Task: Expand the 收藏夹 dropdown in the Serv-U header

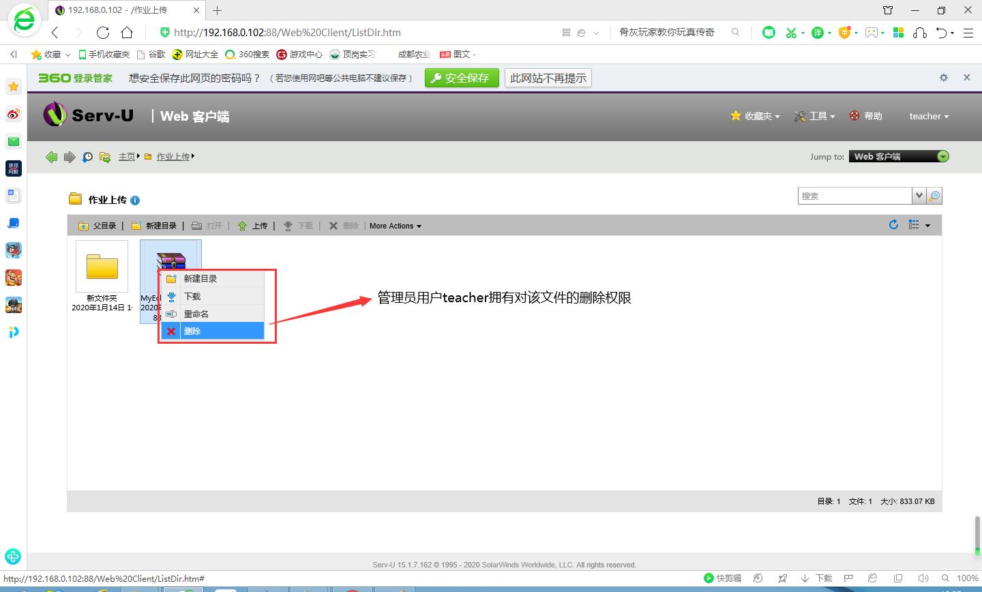Action: [x=755, y=116]
